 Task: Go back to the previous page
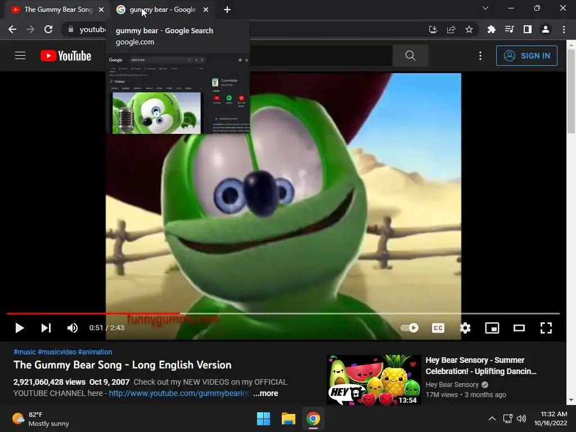pos(12,29)
